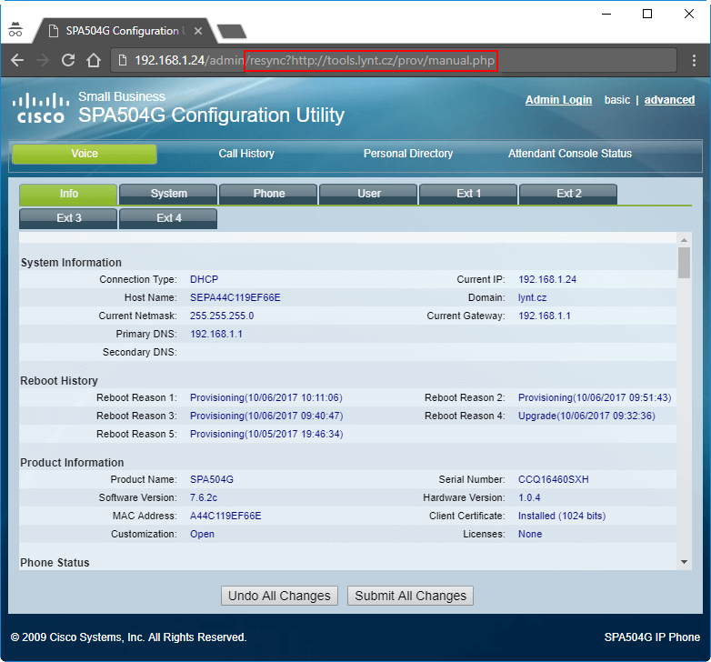Click the scrollbar down arrow
Viewport: 711px width, 662px height.
click(x=684, y=562)
